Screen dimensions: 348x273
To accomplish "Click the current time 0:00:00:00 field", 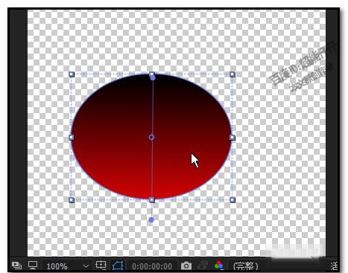I will 152,266.
